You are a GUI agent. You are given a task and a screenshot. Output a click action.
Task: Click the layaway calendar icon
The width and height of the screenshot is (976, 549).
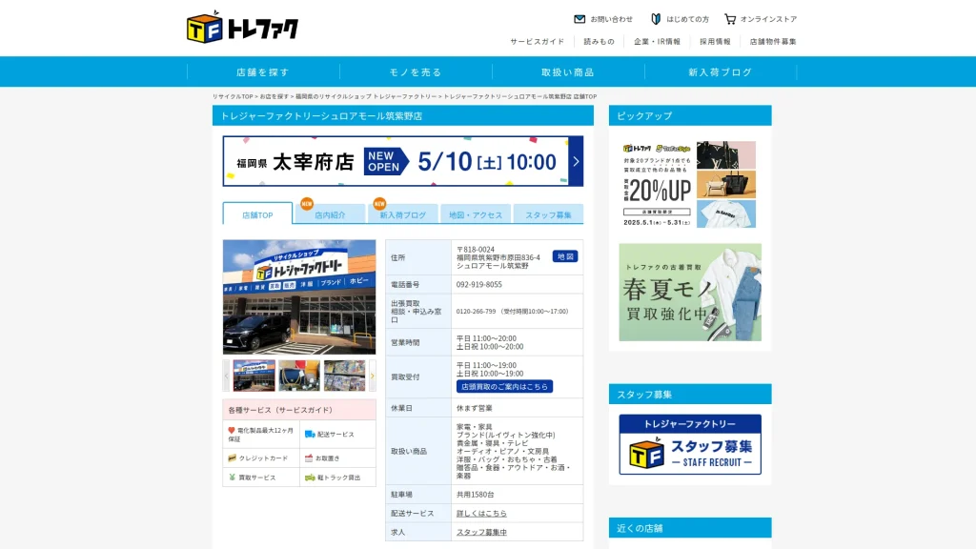point(309,458)
